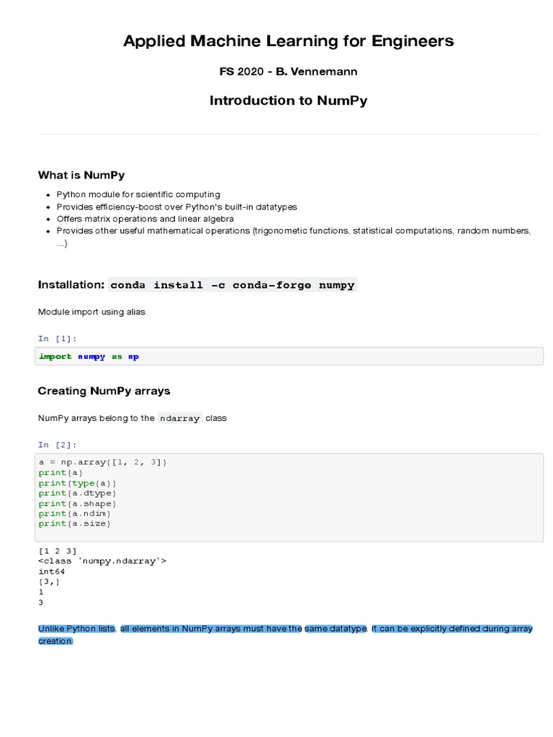Click the 'int64' output line
Screen dimensions: 553x737
[51, 571]
